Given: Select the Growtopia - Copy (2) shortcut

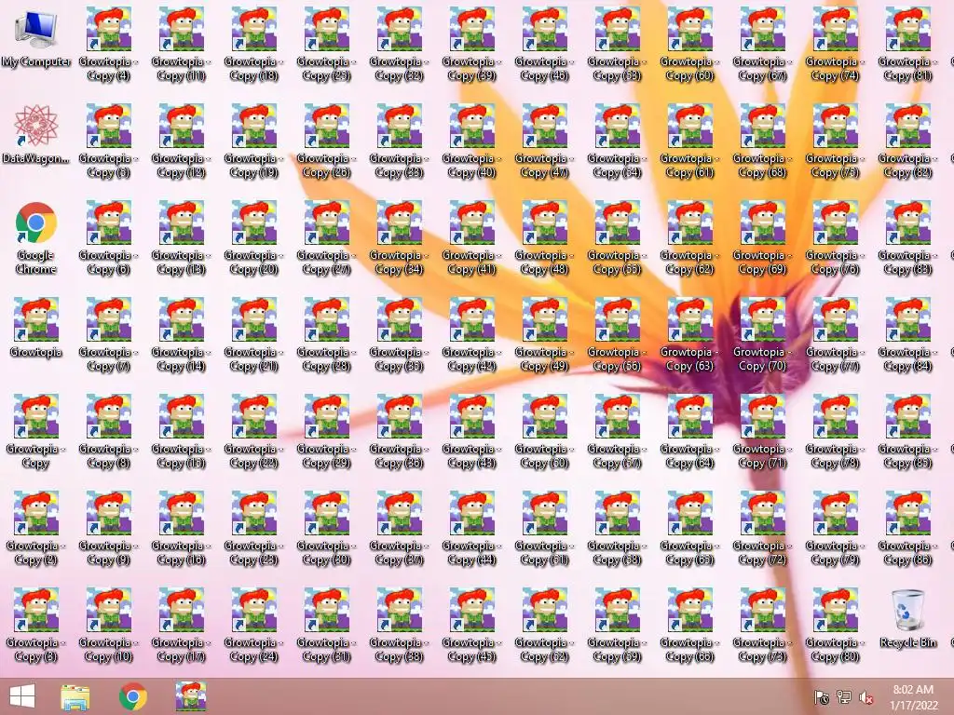Looking at the screenshot, I should 36,529.
